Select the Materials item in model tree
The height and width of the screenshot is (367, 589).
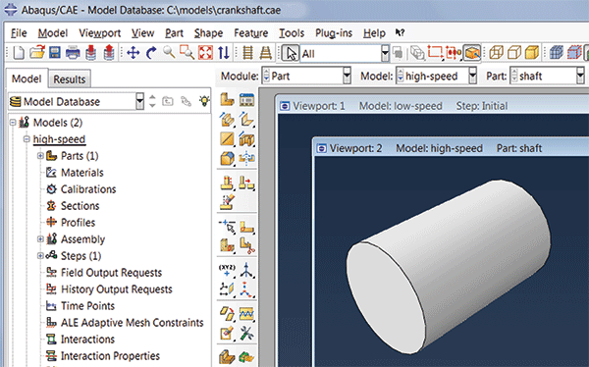coord(82,173)
